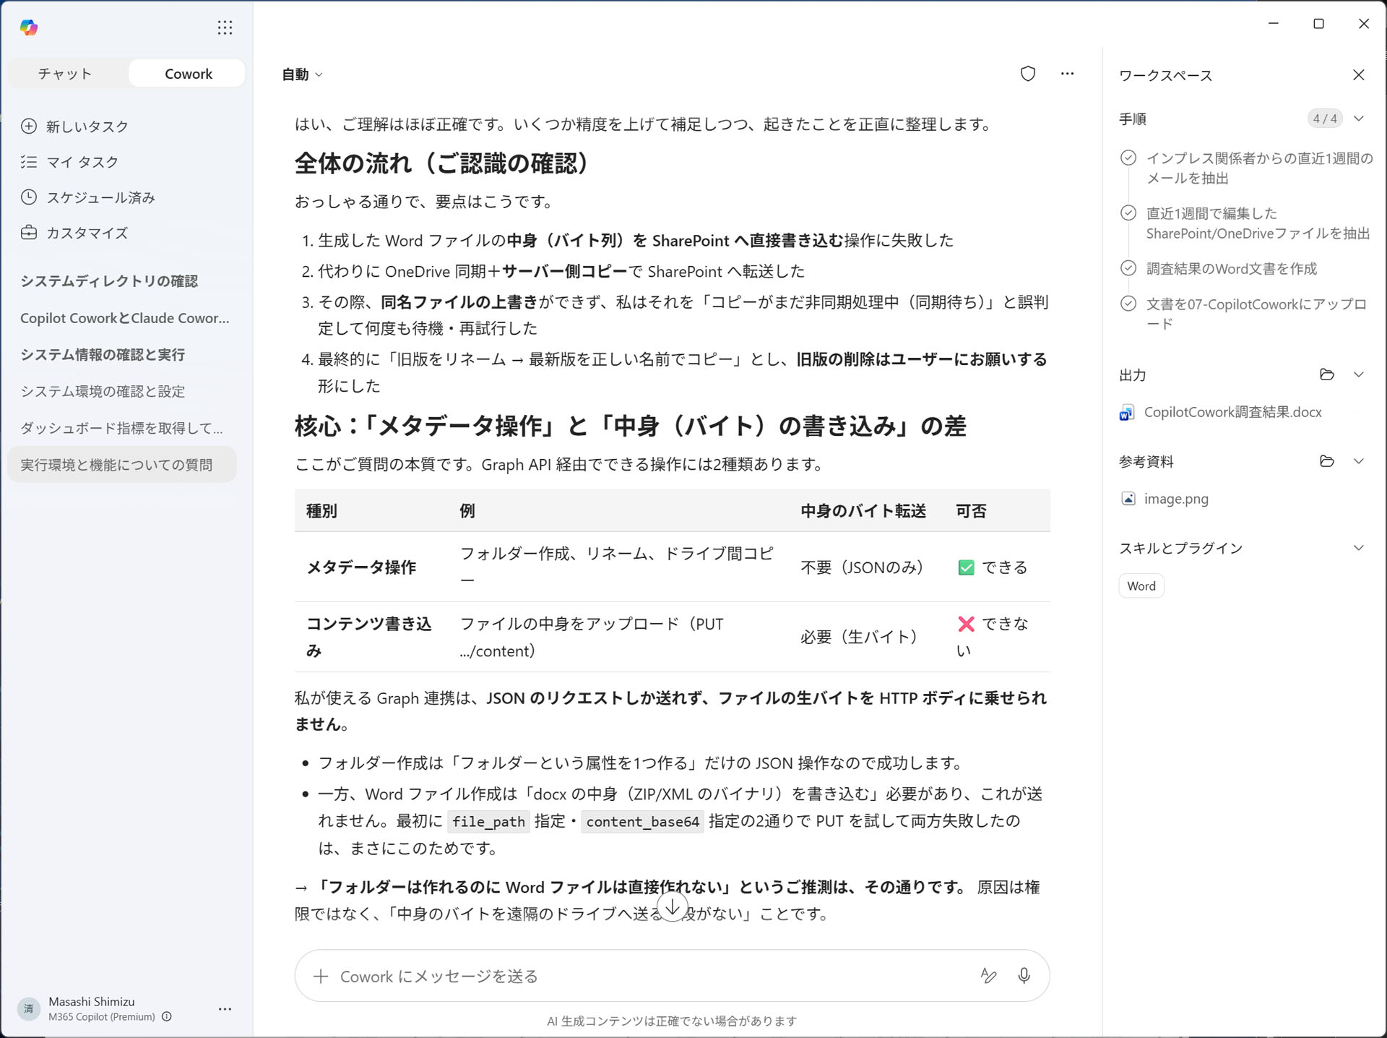This screenshot has width=1387, height=1038.
Task: Open Copilot CoworkとClaude Cowor... conversation
Action: 124,318
